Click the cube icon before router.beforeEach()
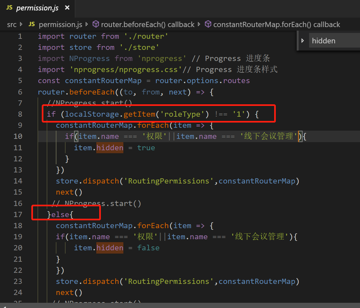The height and width of the screenshot is (308, 360). [96, 24]
